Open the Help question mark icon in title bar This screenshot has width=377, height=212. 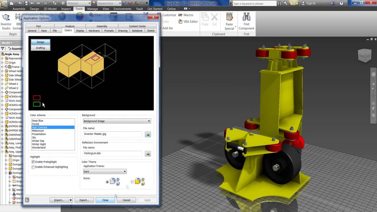[341, 3]
